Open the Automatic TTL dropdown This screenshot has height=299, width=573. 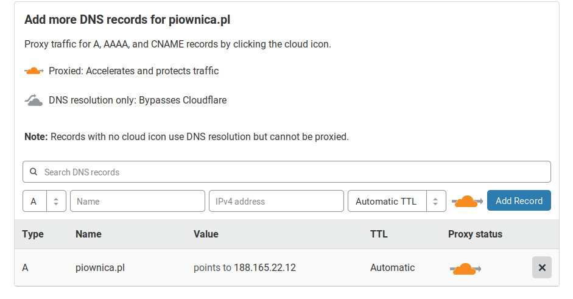click(387, 201)
